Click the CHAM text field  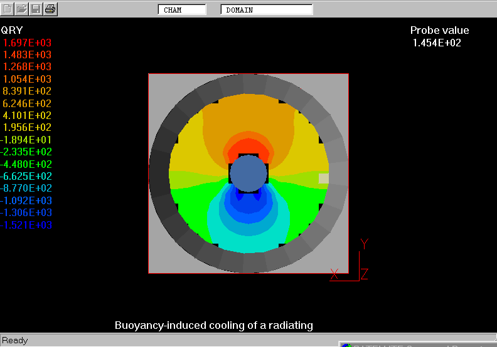point(182,10)
